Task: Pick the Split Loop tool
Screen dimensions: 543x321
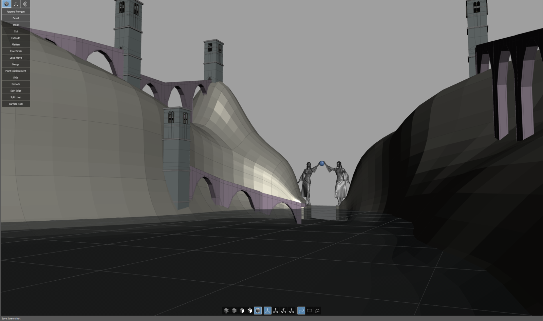Action: (16, 97)
